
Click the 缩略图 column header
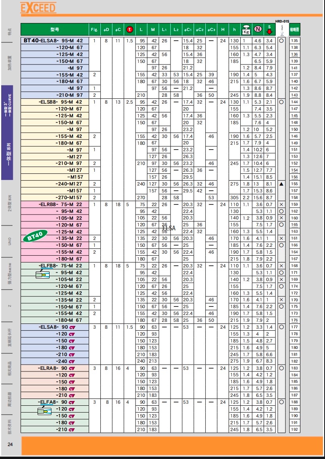pos(295,29)
